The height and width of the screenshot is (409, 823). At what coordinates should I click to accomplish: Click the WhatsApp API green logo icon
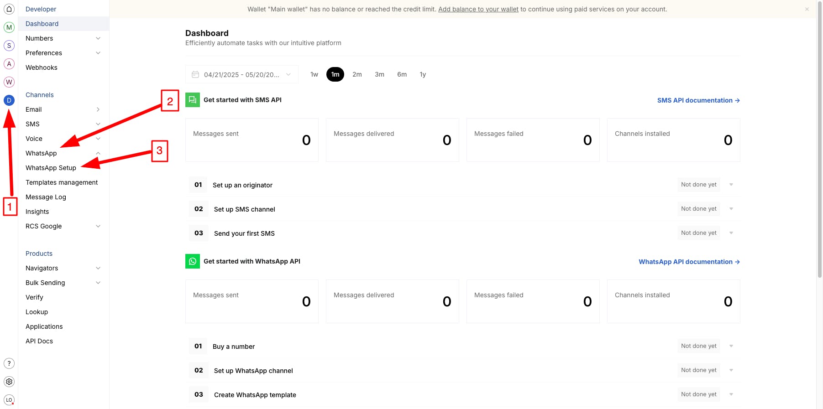point(193,261)
